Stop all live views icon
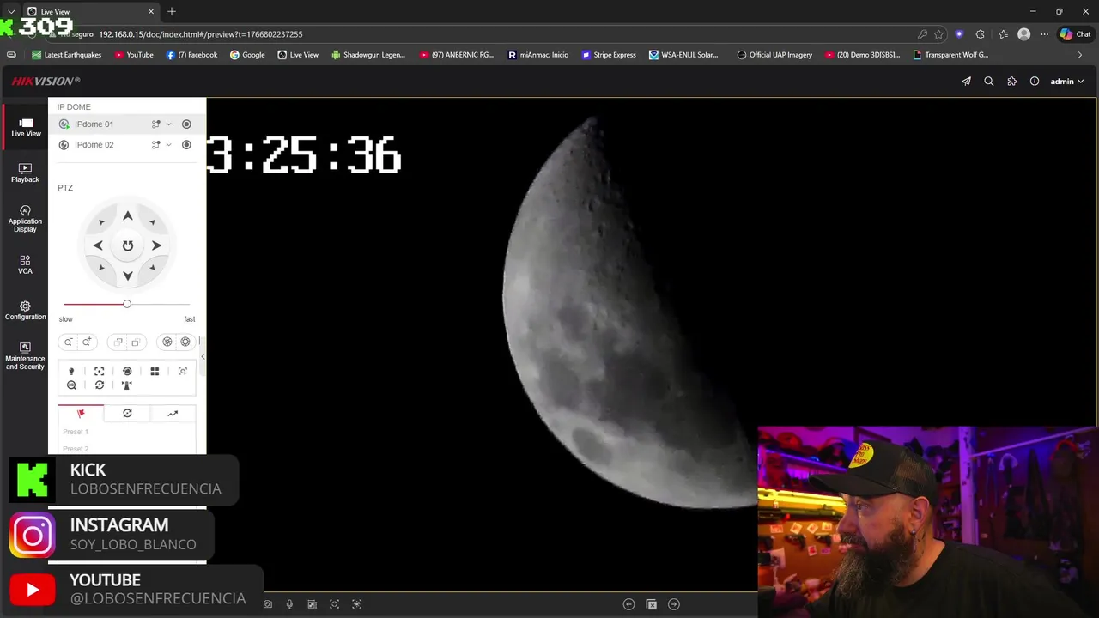Screen dimensions: 1099x618 (x=651, y=604)
